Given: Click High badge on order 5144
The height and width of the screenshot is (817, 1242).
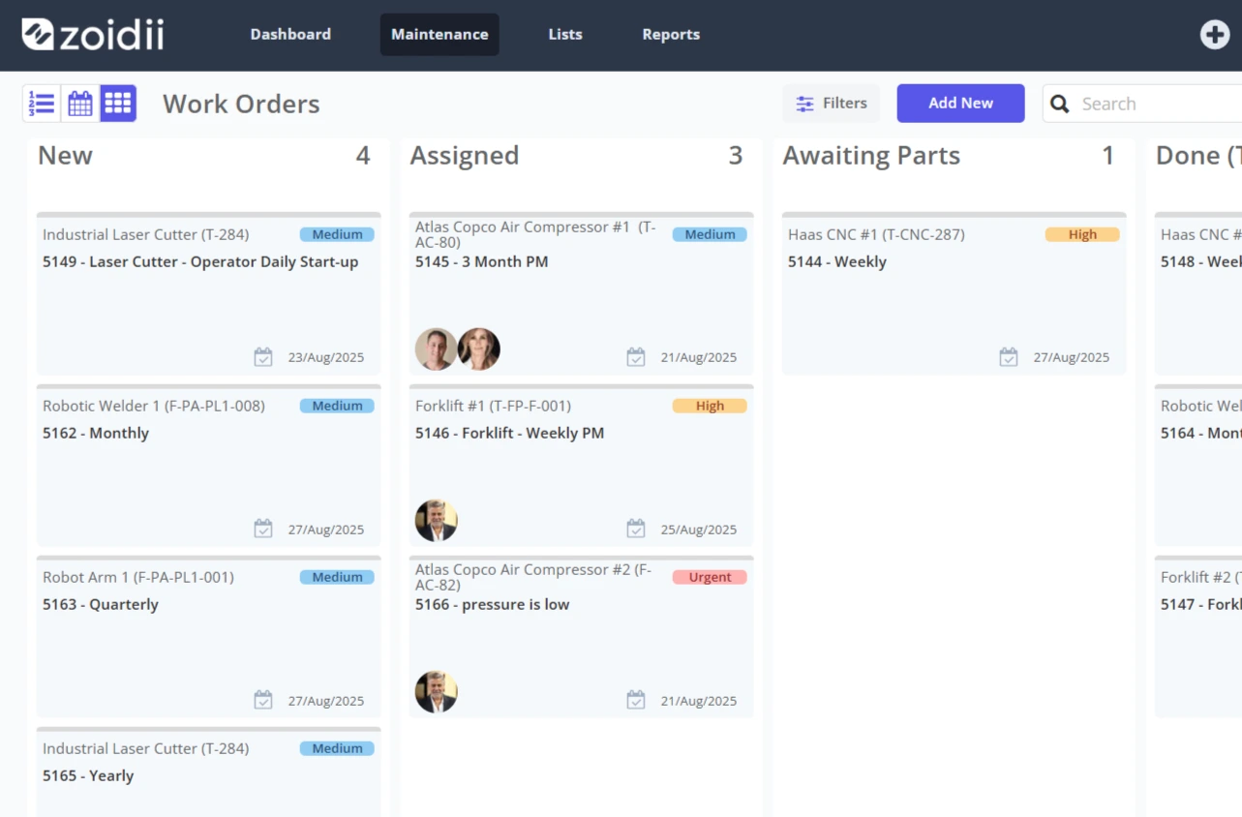Looking at the screenshot, I should [1082, 234].
